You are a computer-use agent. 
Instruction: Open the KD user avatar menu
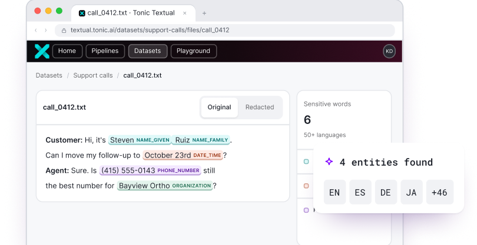[389, 51]
